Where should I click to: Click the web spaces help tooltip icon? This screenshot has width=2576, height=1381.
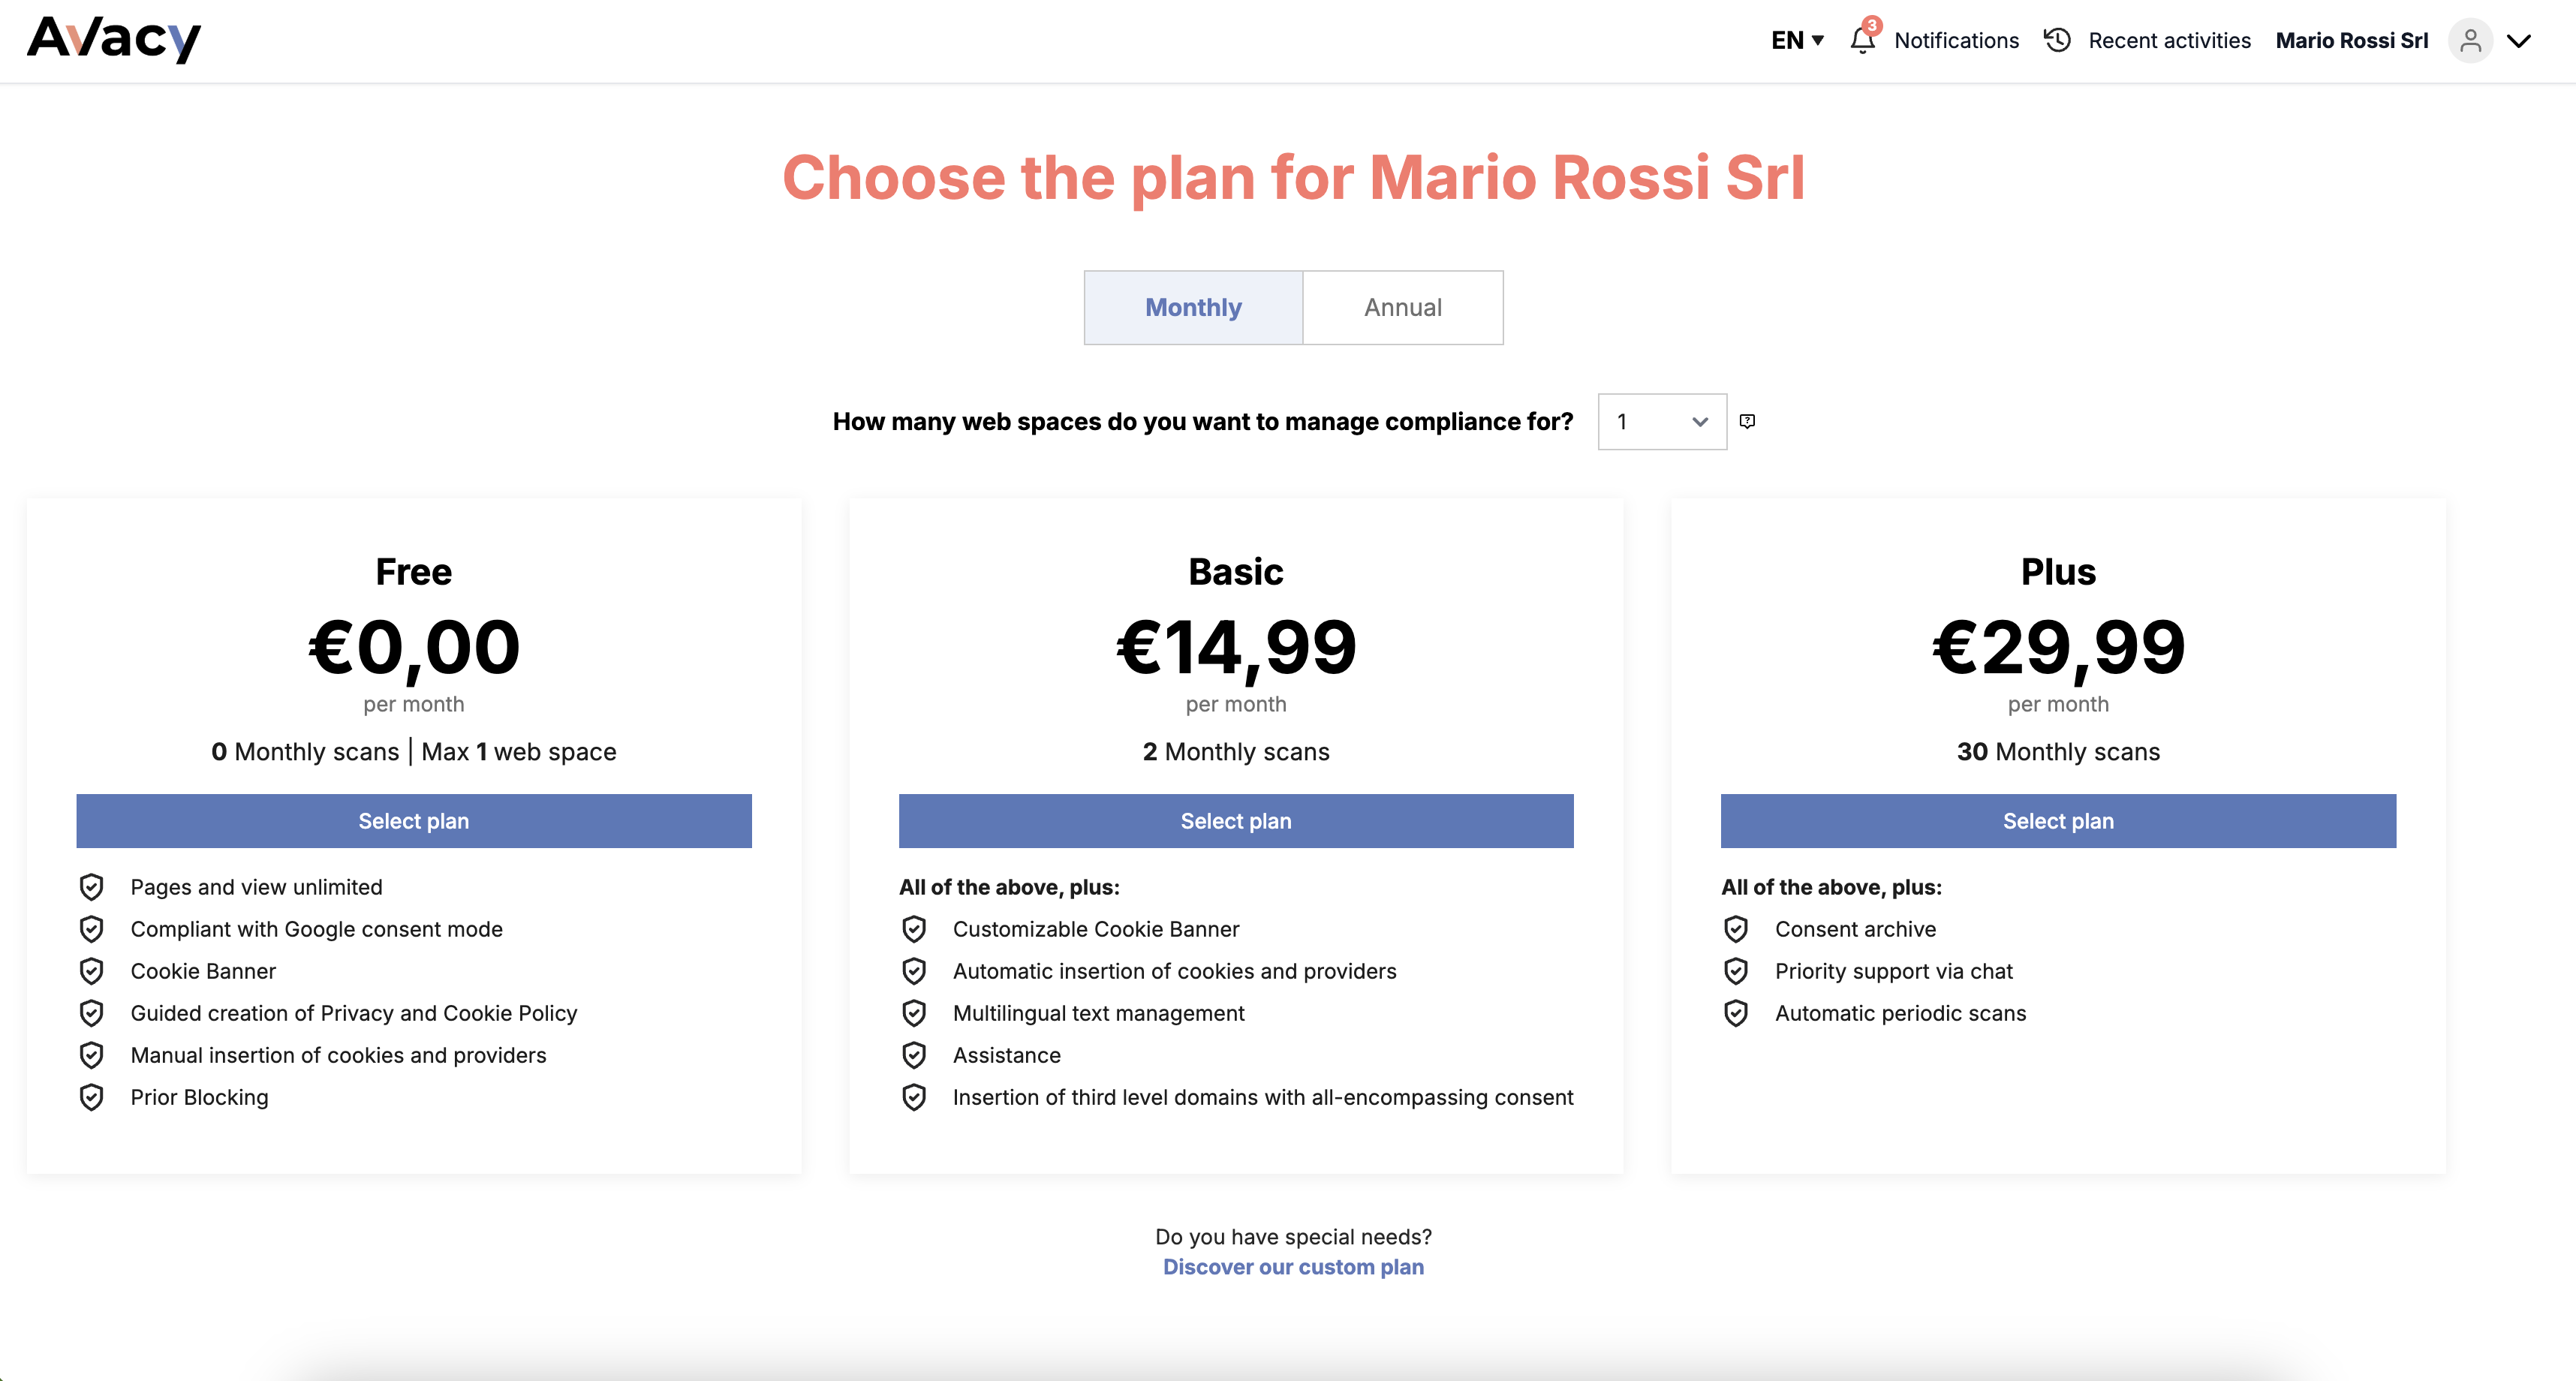(x=1747, y=421)
